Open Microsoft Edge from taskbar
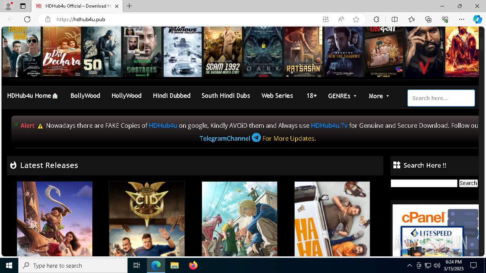The width and height of the screenshot is (486, 273). pos(156,265)
